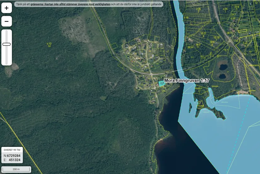This screenshot has width=260, height=174.
Task: Click the 200 m scale bar
Action: pos(16,169)
